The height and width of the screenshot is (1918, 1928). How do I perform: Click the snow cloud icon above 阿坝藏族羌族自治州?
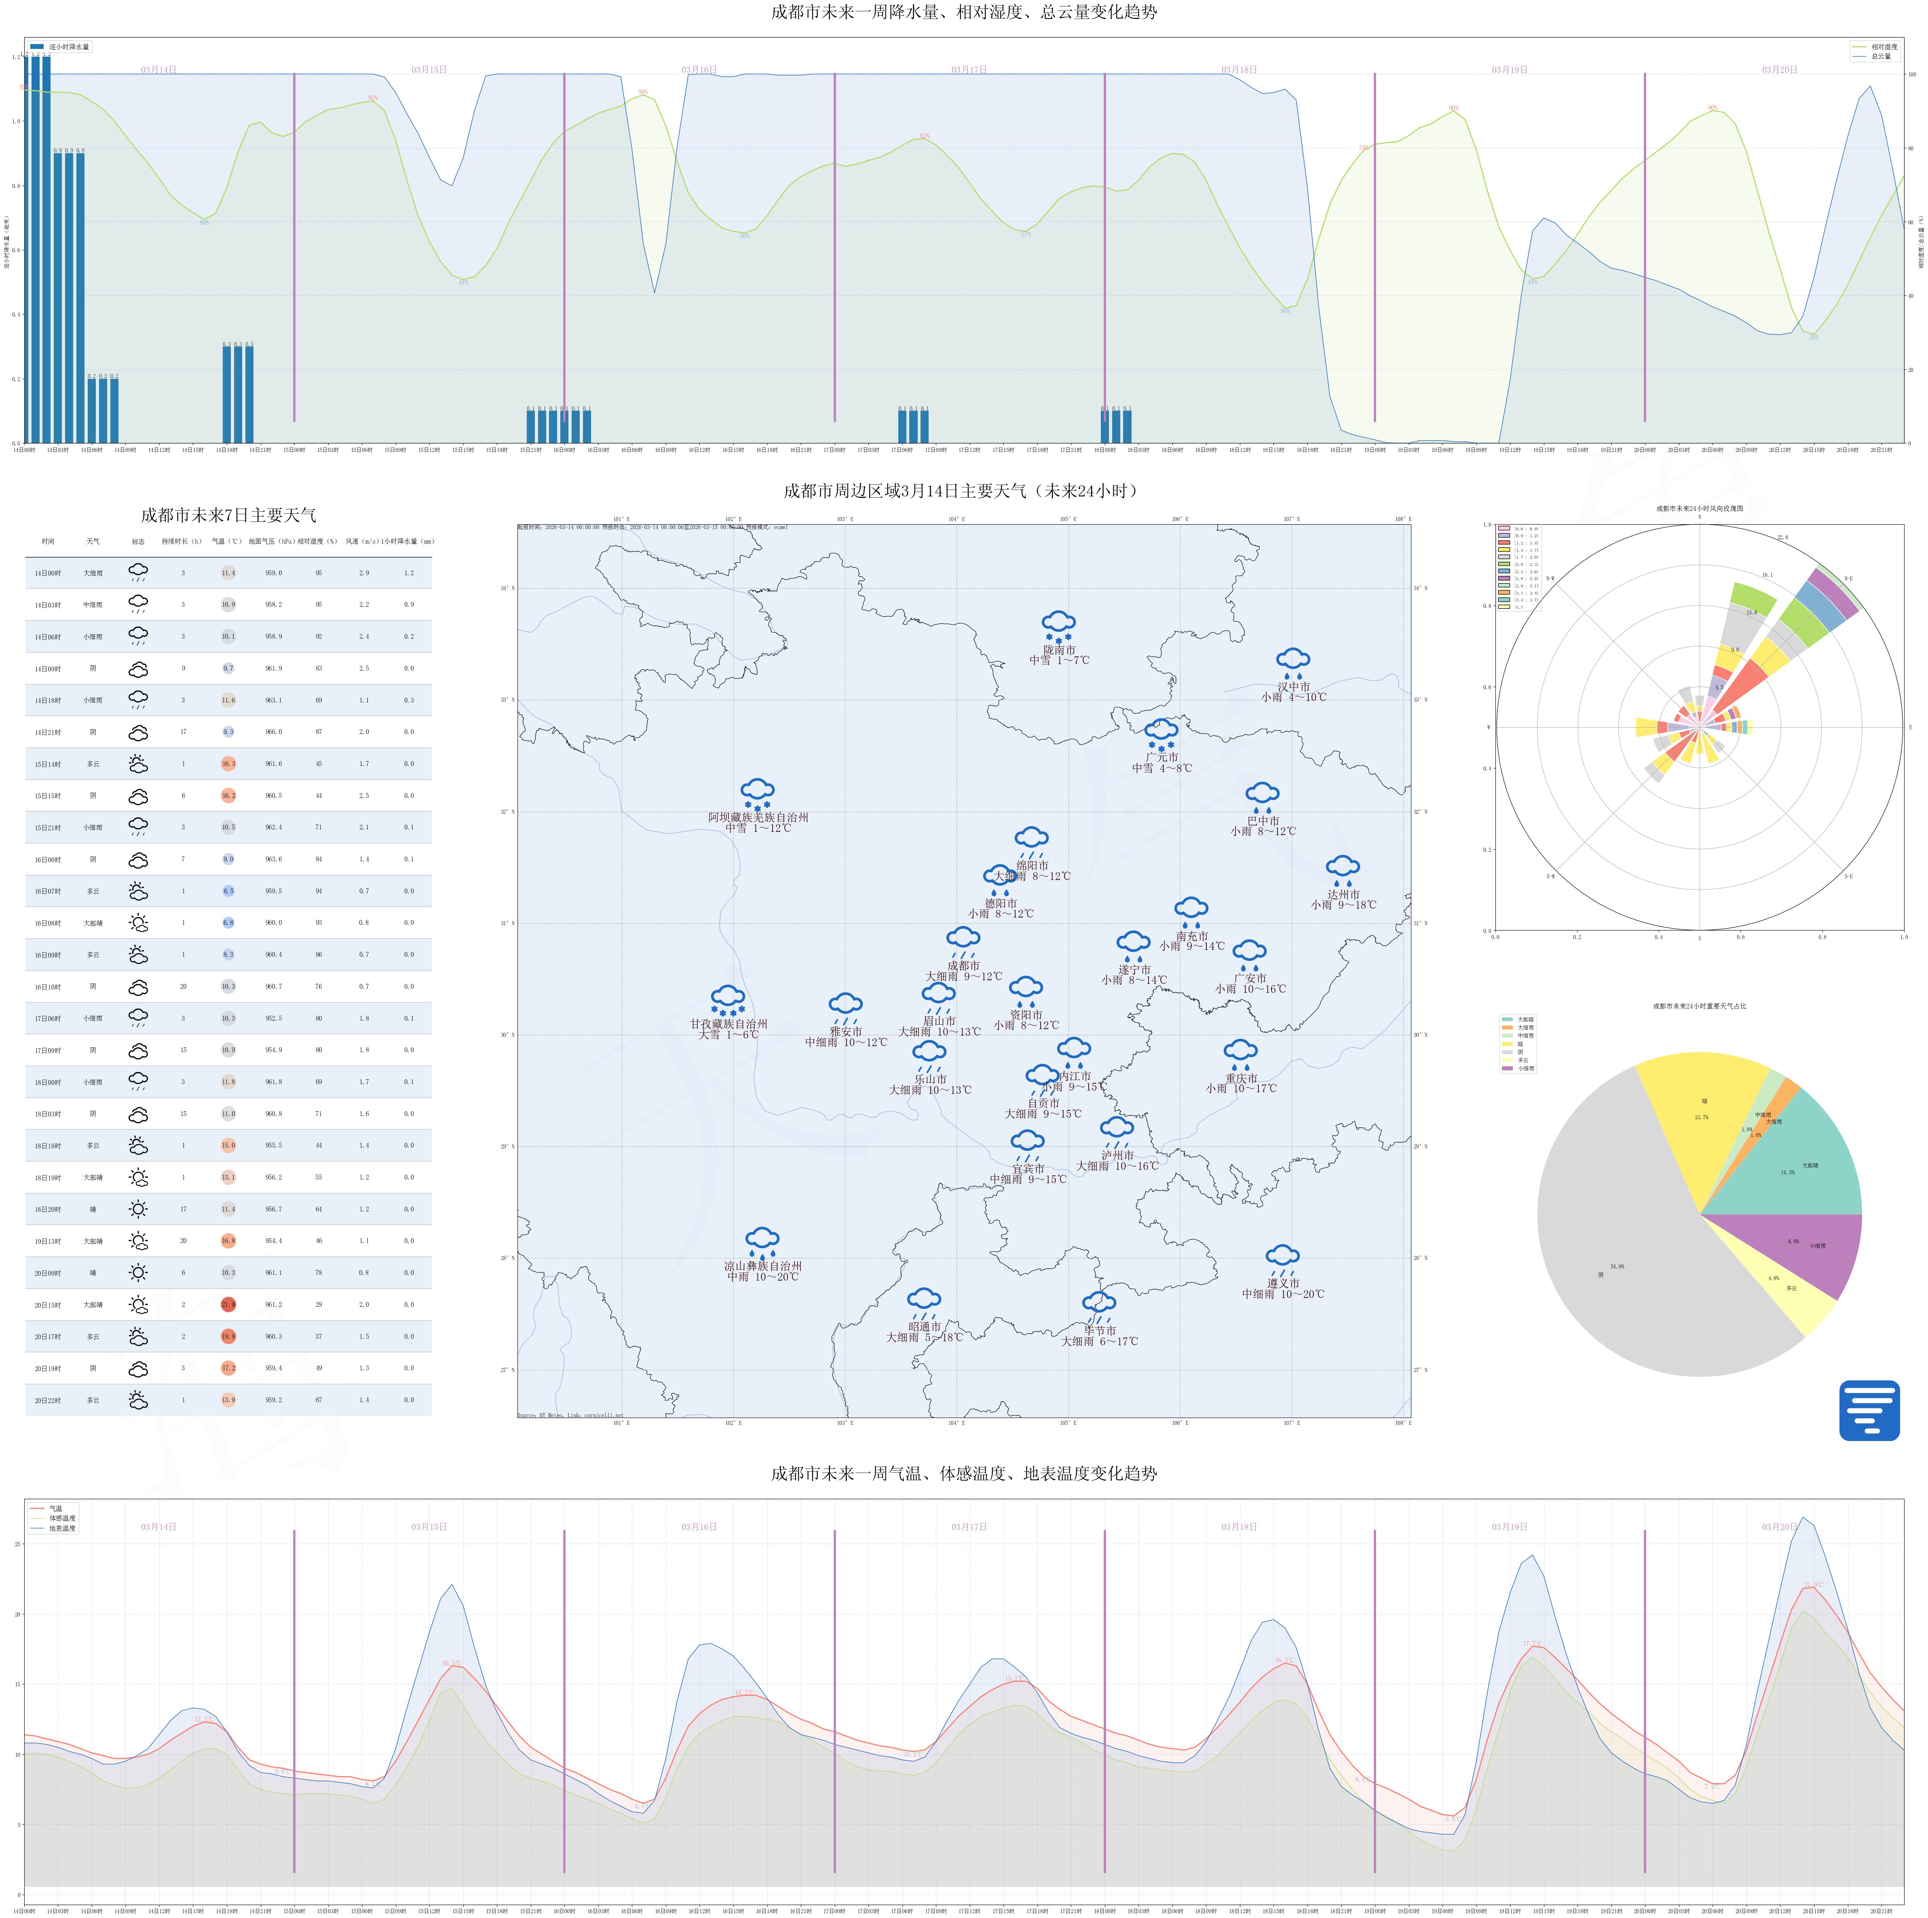click(758, 794)
